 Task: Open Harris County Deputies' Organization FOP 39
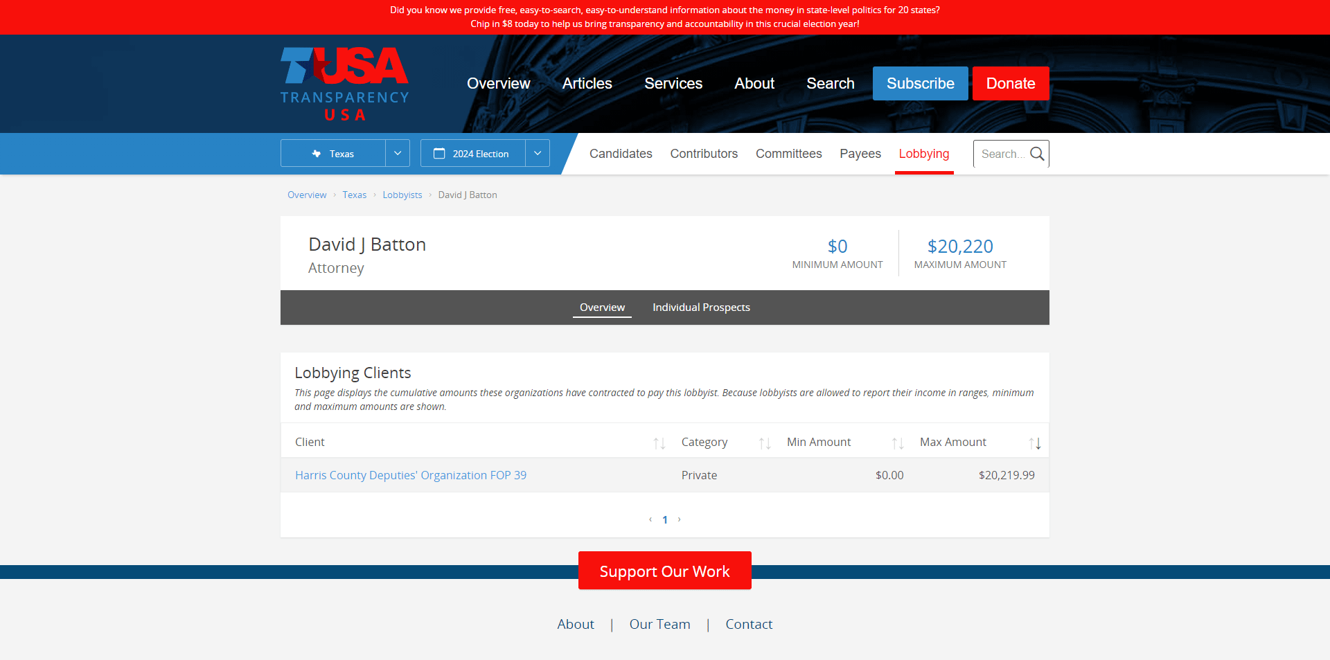click(411, 475)
